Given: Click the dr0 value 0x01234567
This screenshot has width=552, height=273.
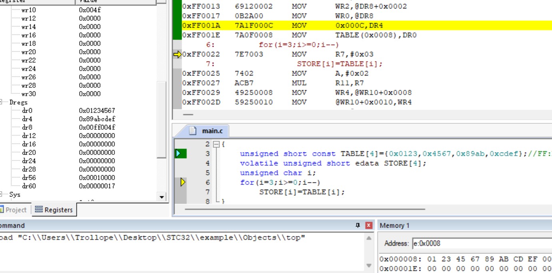Looking at the screenshot, I should pyautogui.click(x=97, y=111).
